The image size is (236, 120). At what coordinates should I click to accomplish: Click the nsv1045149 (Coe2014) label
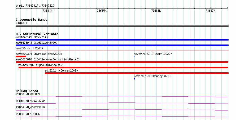point(32,37)
